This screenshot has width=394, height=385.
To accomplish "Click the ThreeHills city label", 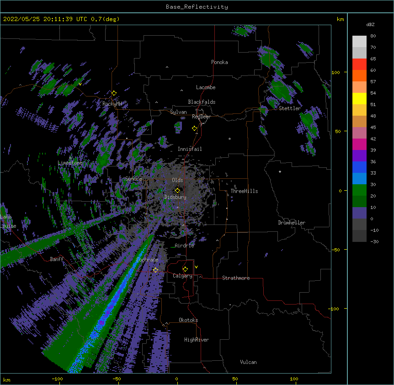I will [x=244, y=191].
